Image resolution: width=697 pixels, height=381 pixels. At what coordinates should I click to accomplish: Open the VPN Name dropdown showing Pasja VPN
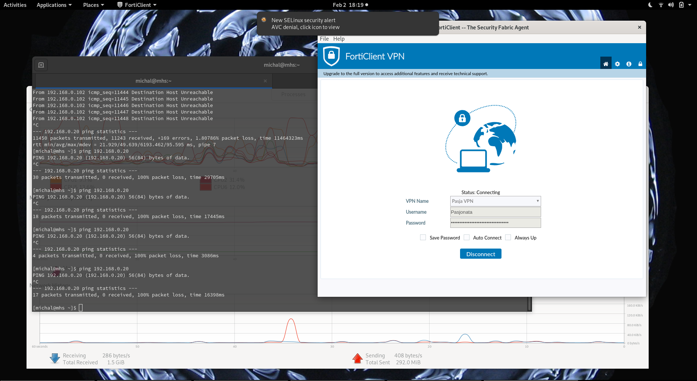click(495, 201)
